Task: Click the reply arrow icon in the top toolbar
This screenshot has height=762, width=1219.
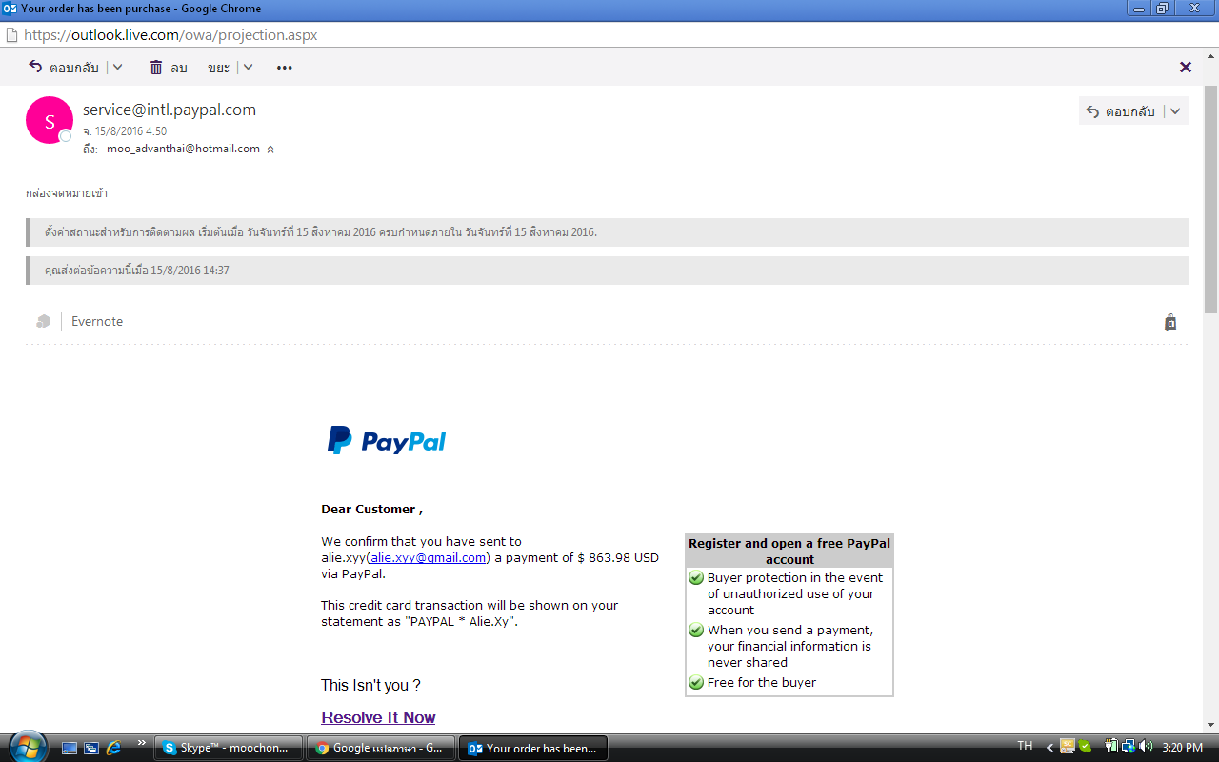Action: [x=35, y=67]
